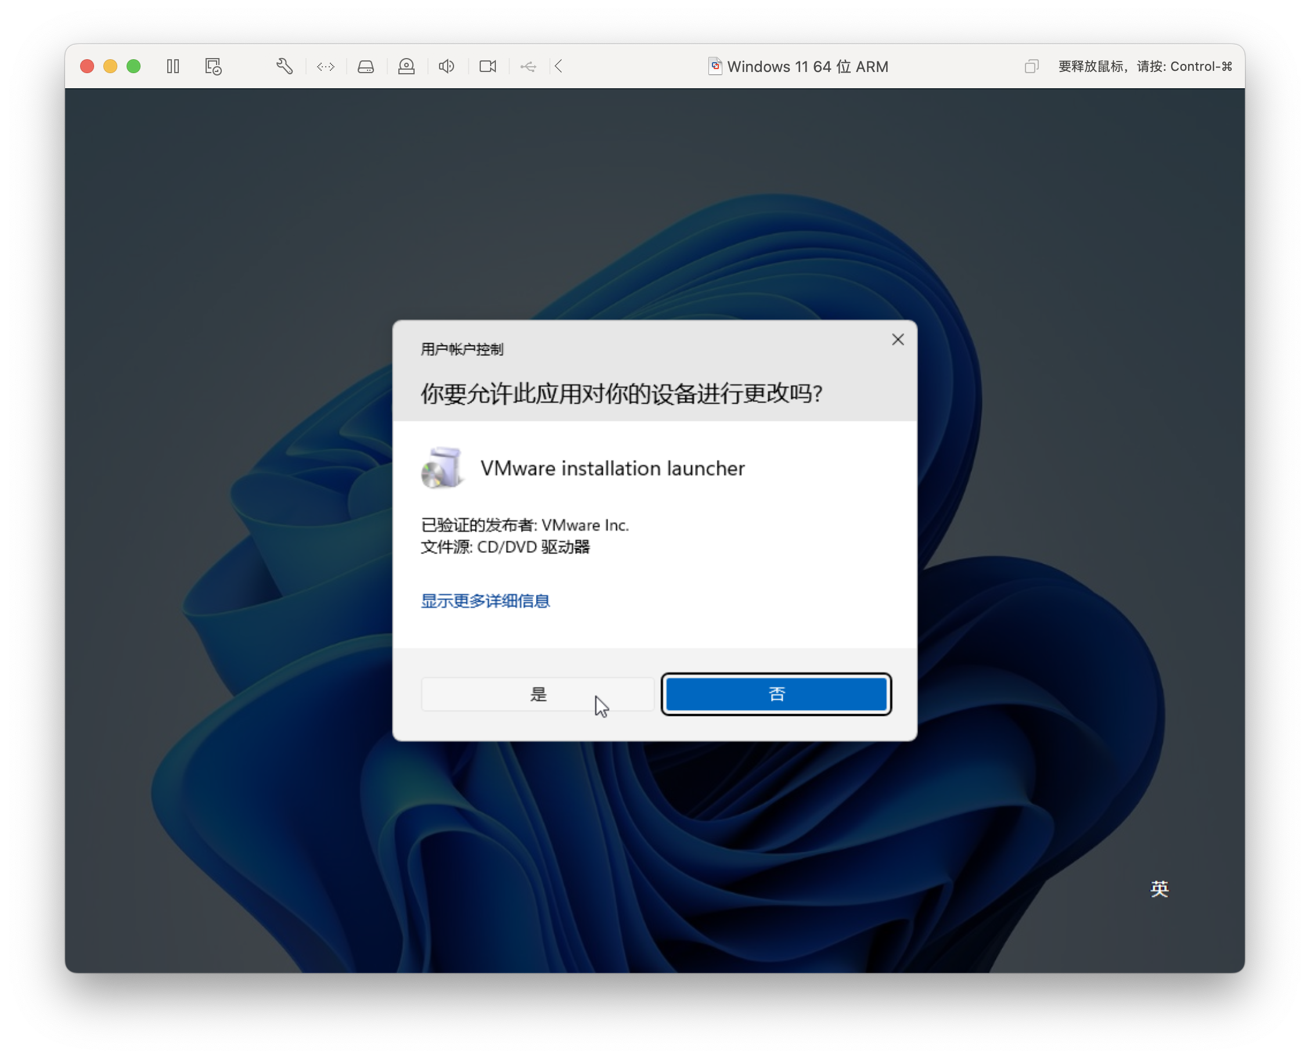Open the snapshots manager icon
Screen dimensions: 1310x1059
(213, 67)
